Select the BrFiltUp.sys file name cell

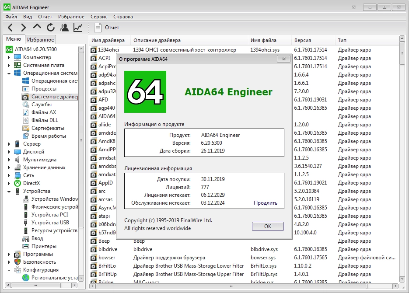coord(264,274)
